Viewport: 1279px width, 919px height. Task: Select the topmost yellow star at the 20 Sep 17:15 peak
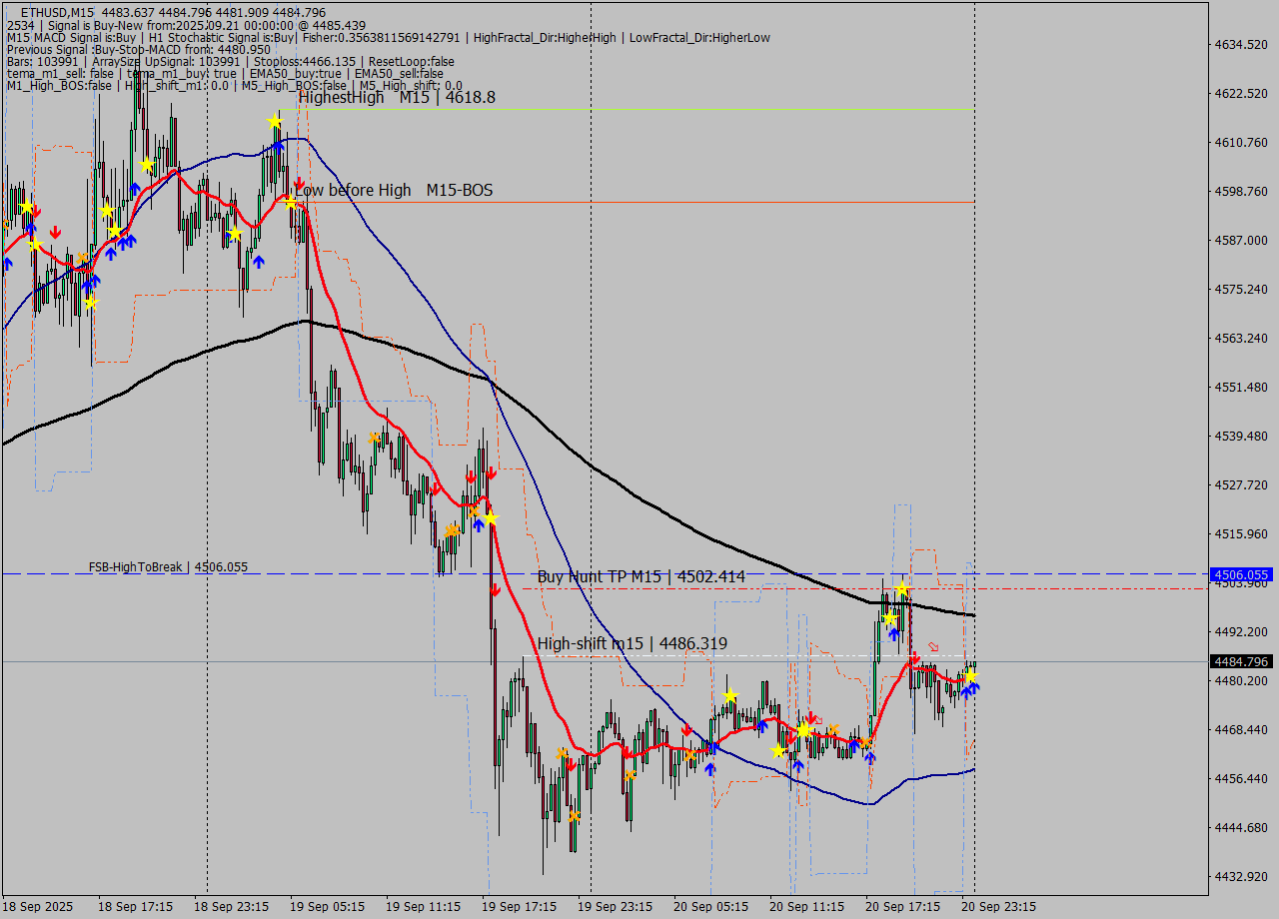(902, 589)
